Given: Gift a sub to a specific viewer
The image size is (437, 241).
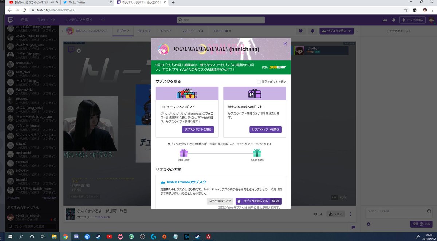Looking at the screenshot, I should click(265, 130).
